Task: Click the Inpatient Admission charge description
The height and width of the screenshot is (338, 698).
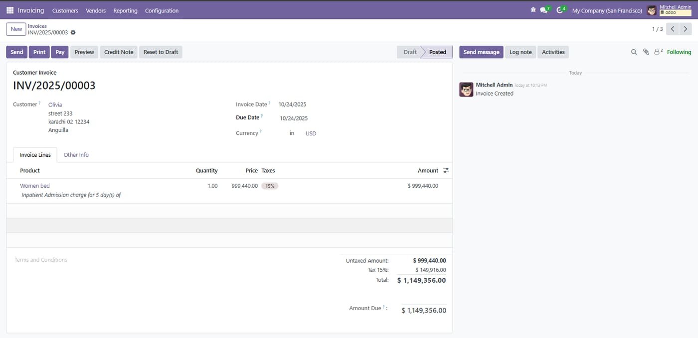Action: pyautogui.click(x=71, y=195)
